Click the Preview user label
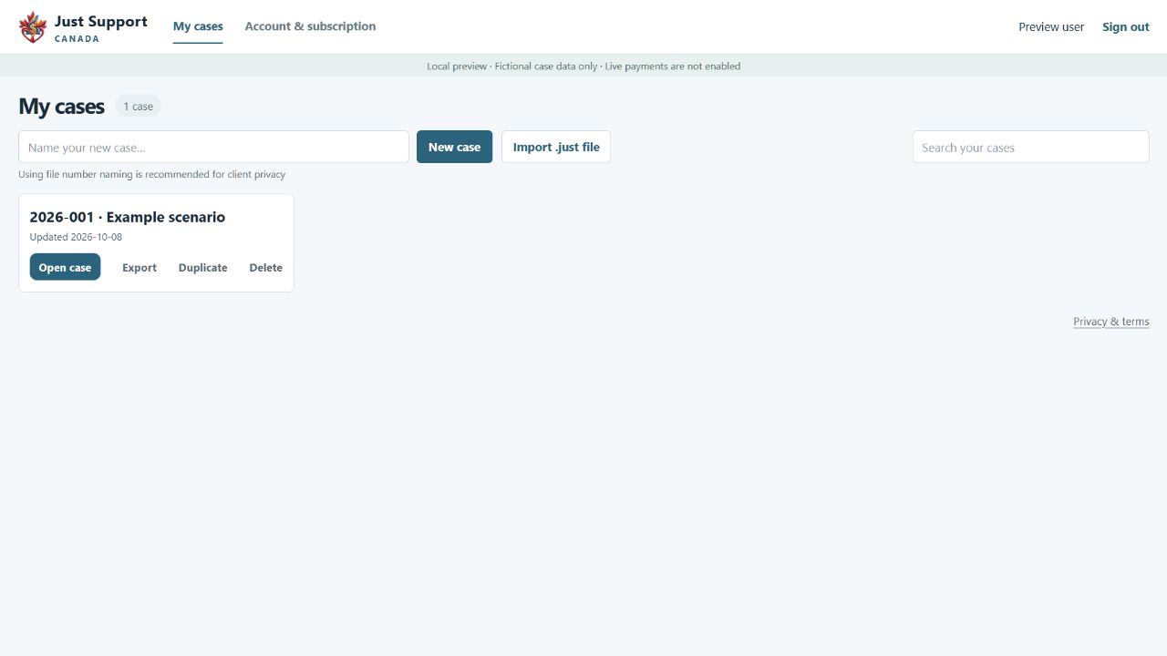1167x656 pixels. (x=1051, y=27)
